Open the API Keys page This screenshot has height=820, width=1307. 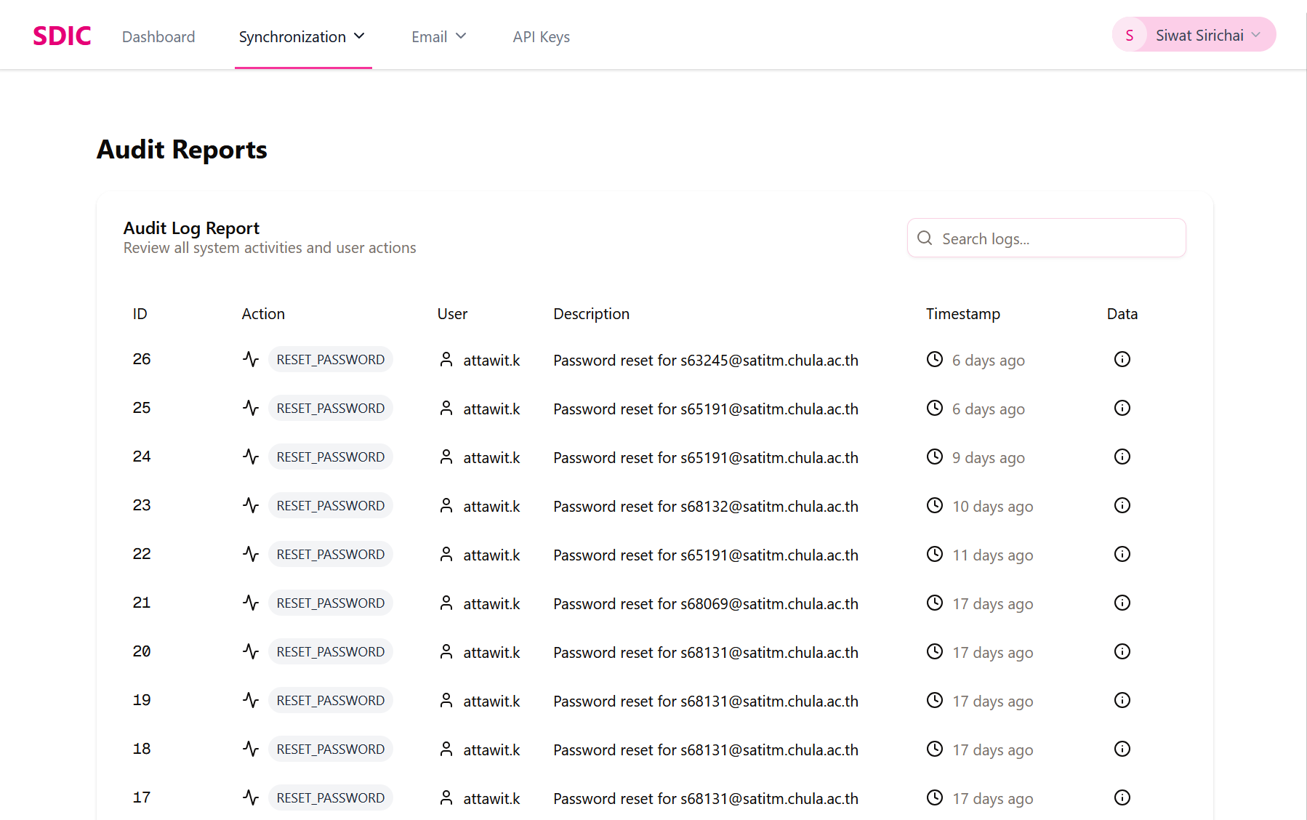coord(541,36)
